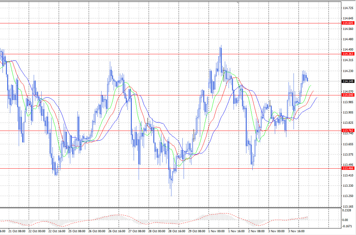This screenshot has height=235, width=356.
Task: Click the 1 Nov 16:00 time label
Action: (x=236, y=231)
